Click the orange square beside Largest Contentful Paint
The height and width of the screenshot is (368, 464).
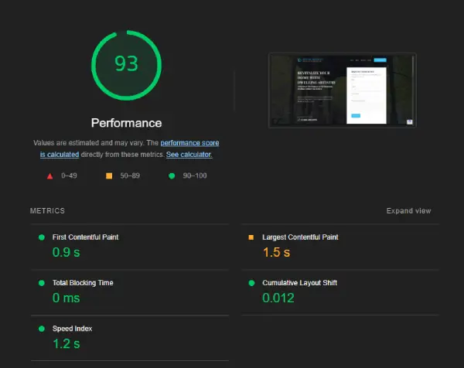tap(251, 237)
